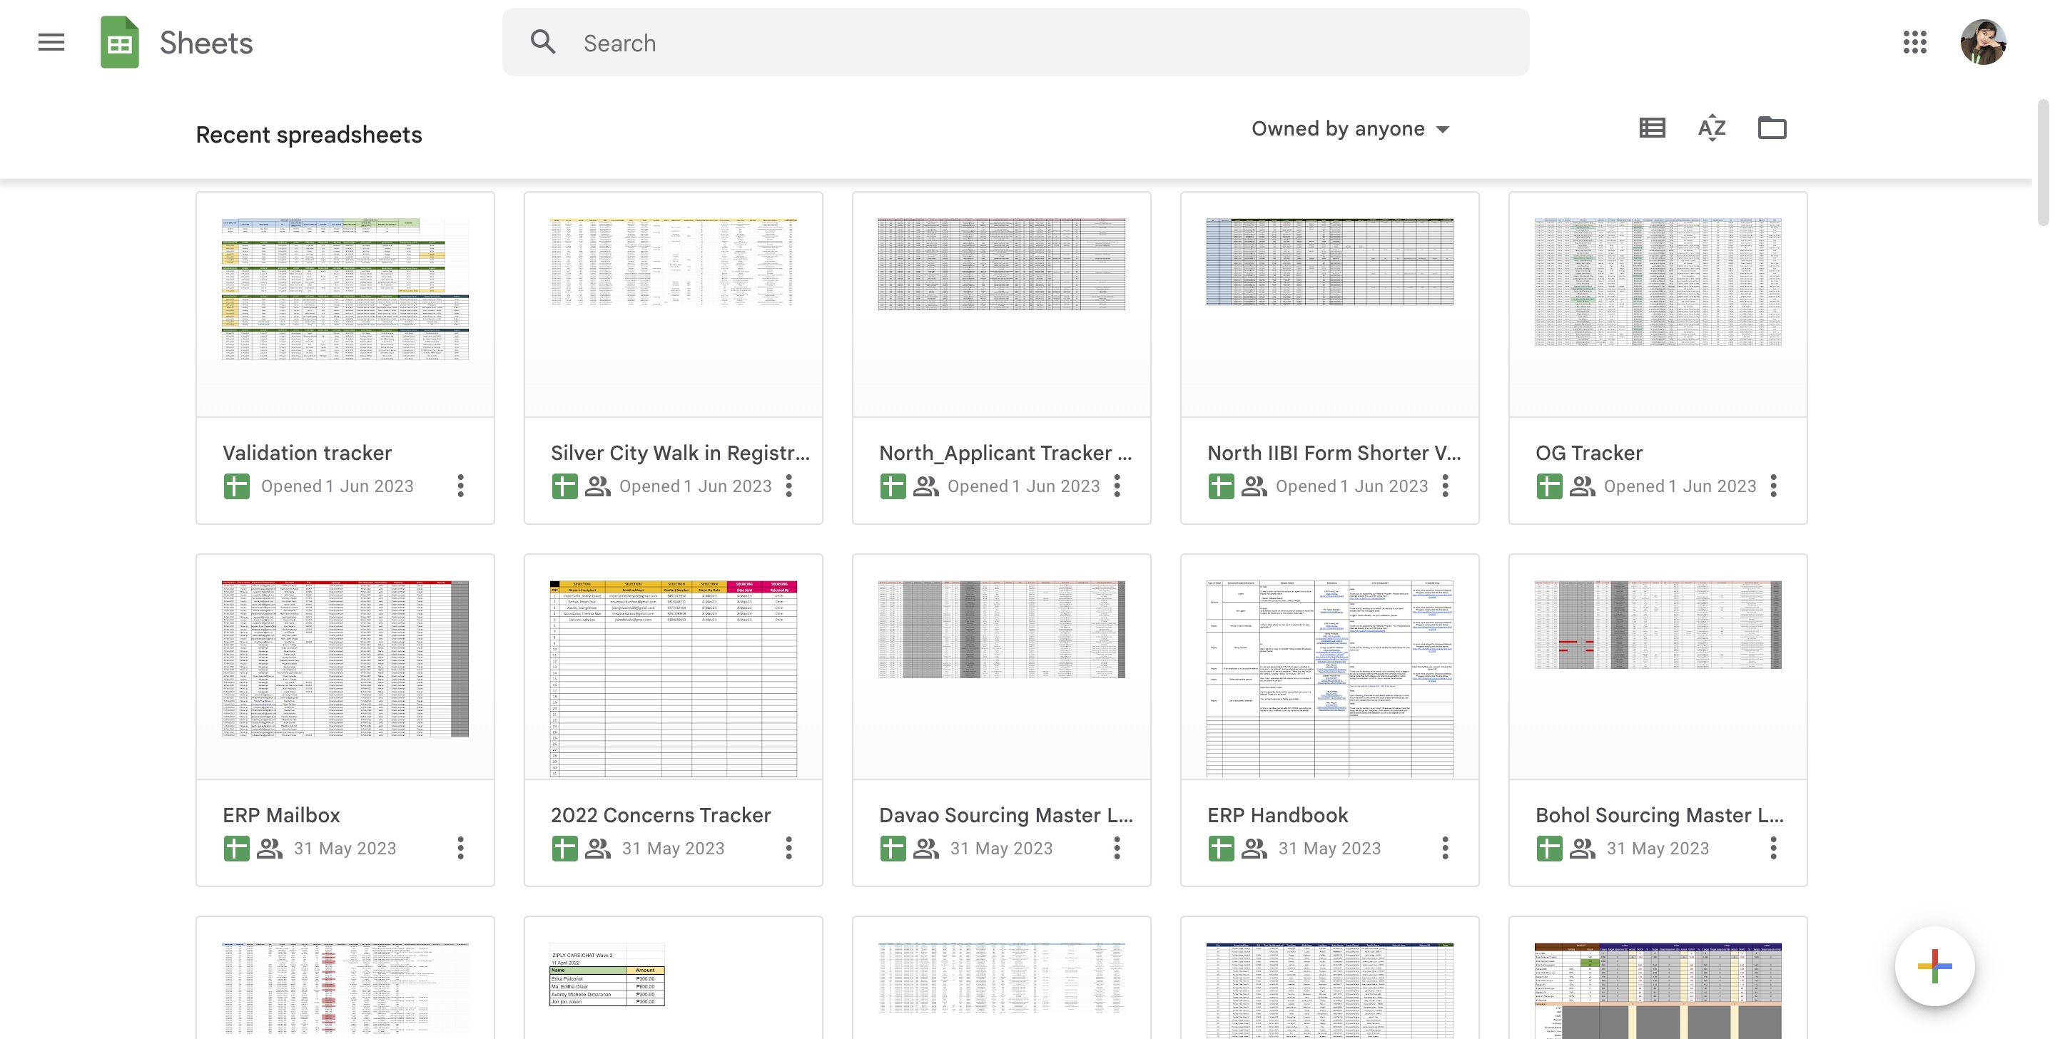This screenshot has width=2055, height=1039.
Task: Open the AZ sort options
Action: (1711, 128)
